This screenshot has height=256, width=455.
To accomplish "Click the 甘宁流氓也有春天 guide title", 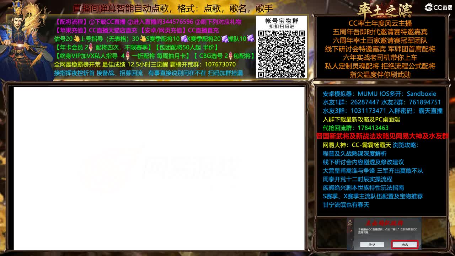I will 346,205.
